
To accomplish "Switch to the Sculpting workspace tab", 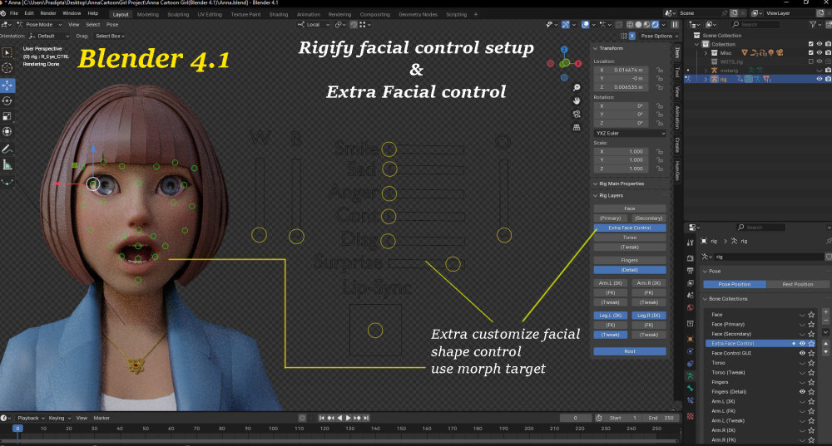I will pos(178,14).
